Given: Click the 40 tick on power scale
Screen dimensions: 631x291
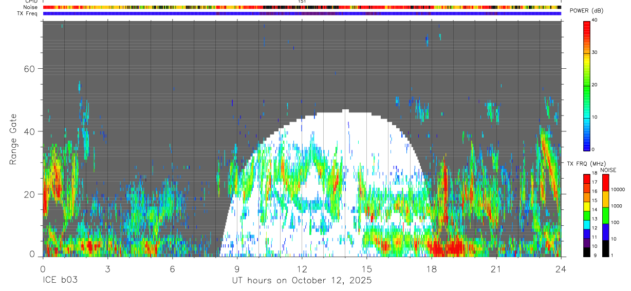Looking at the screenshot, I should tap(595, 20).
